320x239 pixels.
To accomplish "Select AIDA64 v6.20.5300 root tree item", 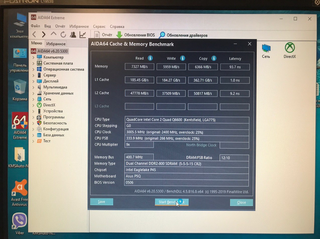I will pyautogui.click(x=50, y=51).
